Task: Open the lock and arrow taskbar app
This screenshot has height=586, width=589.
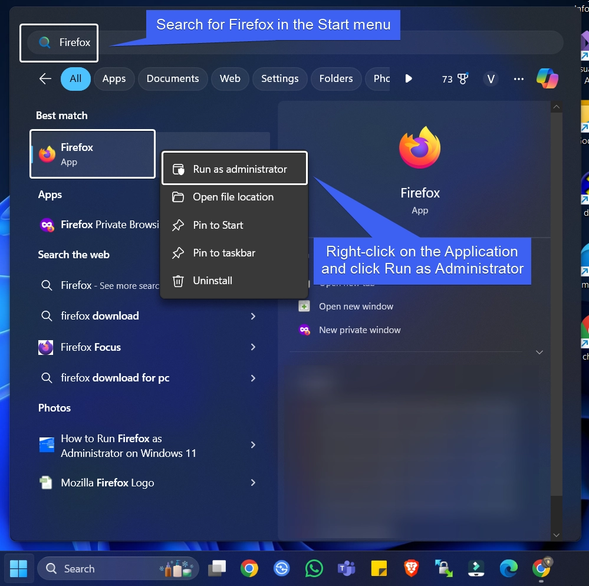Action: (443, 568)
